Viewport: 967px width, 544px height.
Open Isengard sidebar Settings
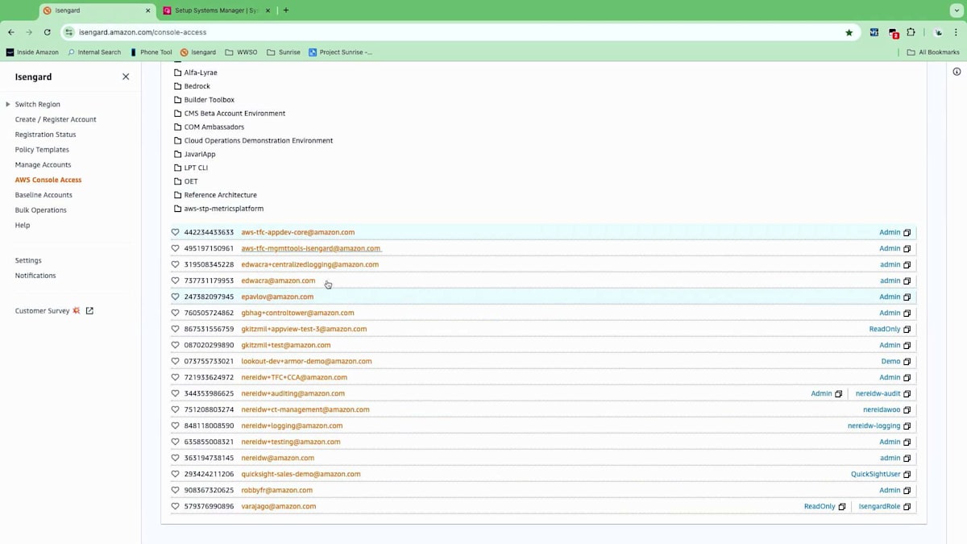coord(28,260)
